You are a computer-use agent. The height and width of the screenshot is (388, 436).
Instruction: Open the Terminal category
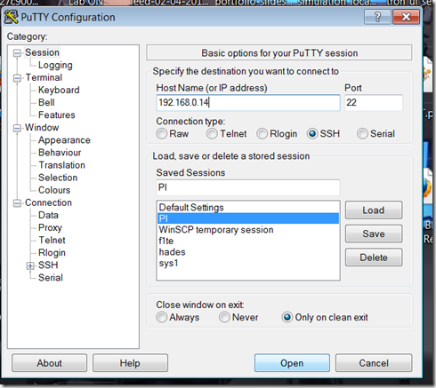[44, 77]
